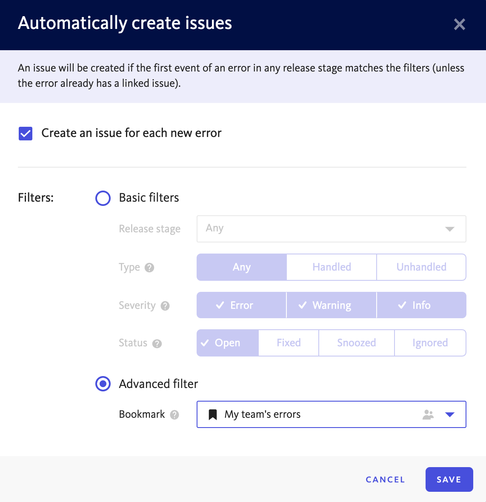
Task: Select the Basic filters radio button
Action: 103,198
